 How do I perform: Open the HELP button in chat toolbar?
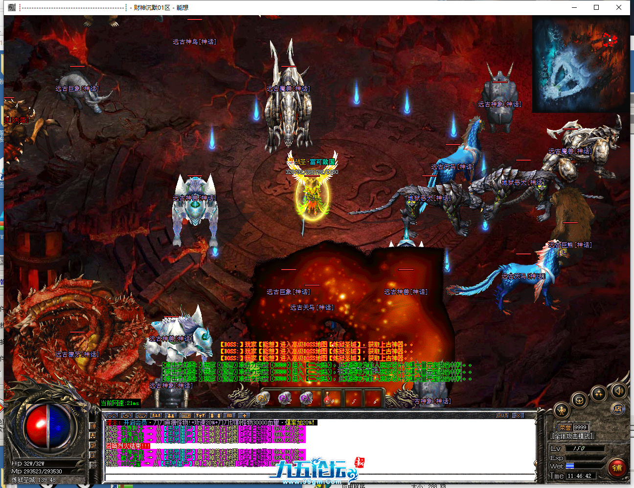tap(185, 416)
